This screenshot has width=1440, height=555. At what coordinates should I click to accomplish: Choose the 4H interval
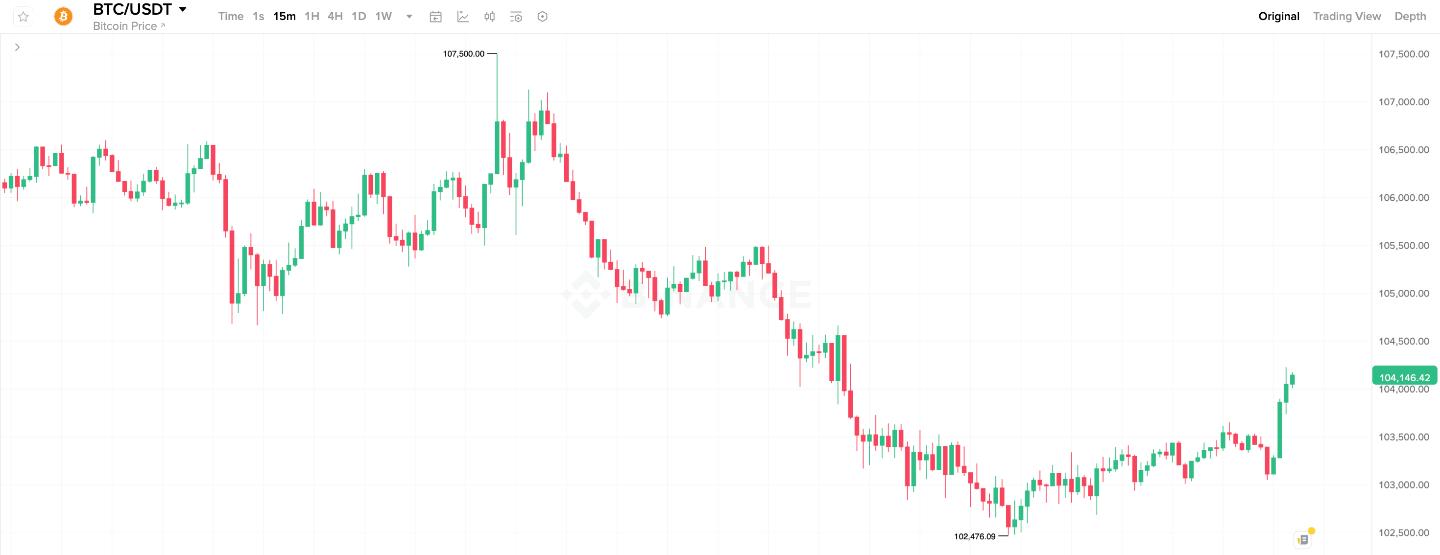click(x=335, y=17)
